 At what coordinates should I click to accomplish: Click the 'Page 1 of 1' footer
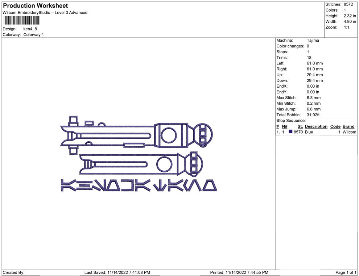coord(346,272)
